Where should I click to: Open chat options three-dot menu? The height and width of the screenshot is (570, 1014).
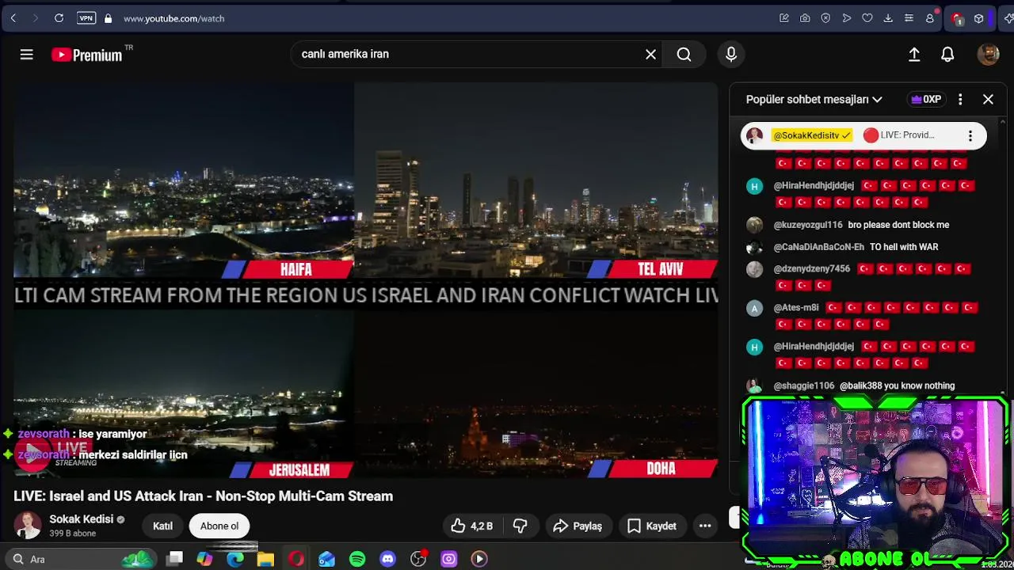[x=960, y=99]
